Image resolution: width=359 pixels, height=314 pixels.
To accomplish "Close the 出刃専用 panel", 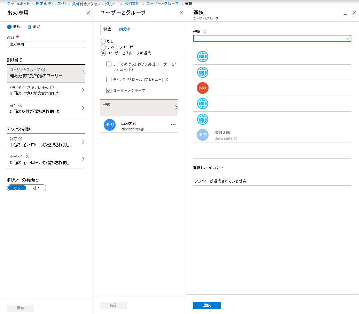I will pyautogui.click(x=88, y=13).
